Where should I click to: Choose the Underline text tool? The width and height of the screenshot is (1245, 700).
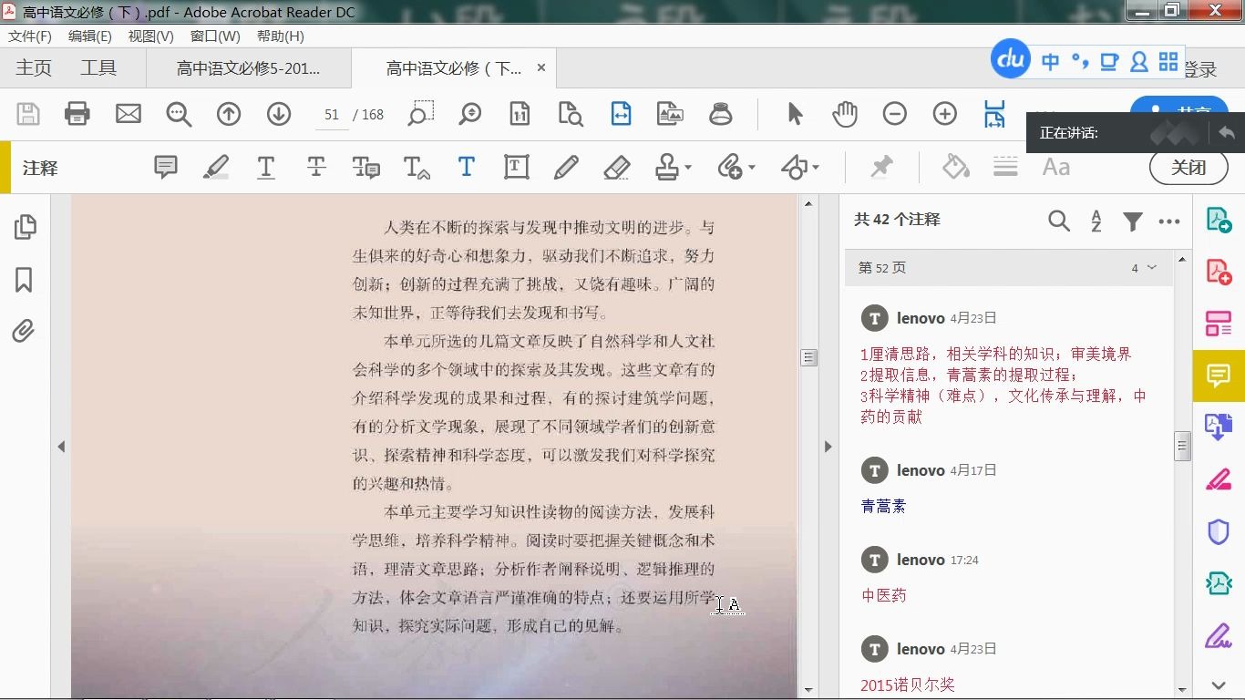(266, 167)
